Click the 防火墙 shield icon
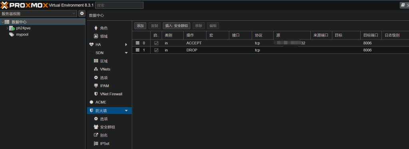Image resolution: width=409 pixels, height=149 pixels. coord(91,110)
